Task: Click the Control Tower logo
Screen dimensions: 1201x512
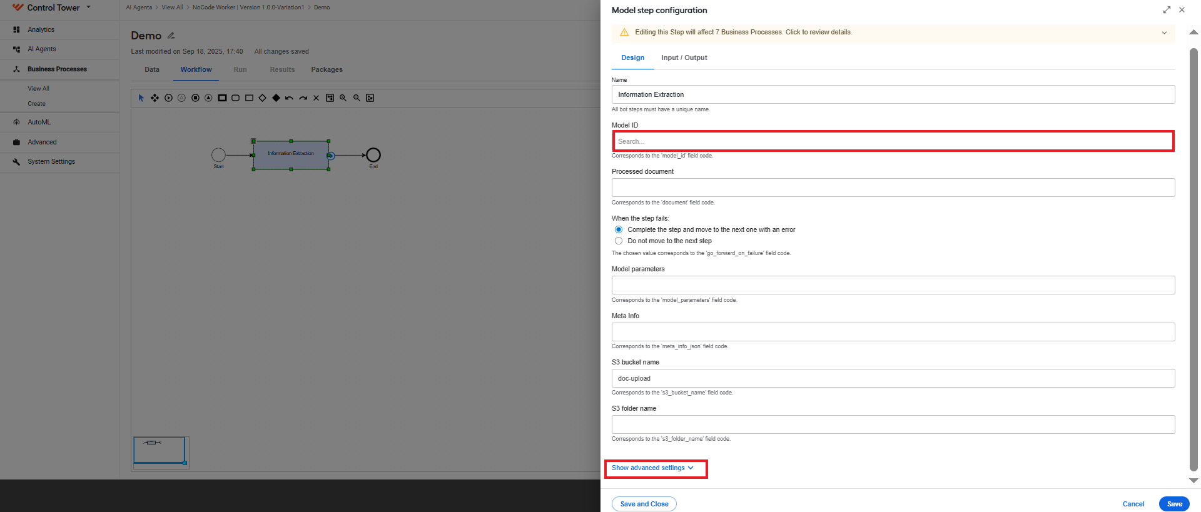Action: pyautogui.click(x=18, y=8)
